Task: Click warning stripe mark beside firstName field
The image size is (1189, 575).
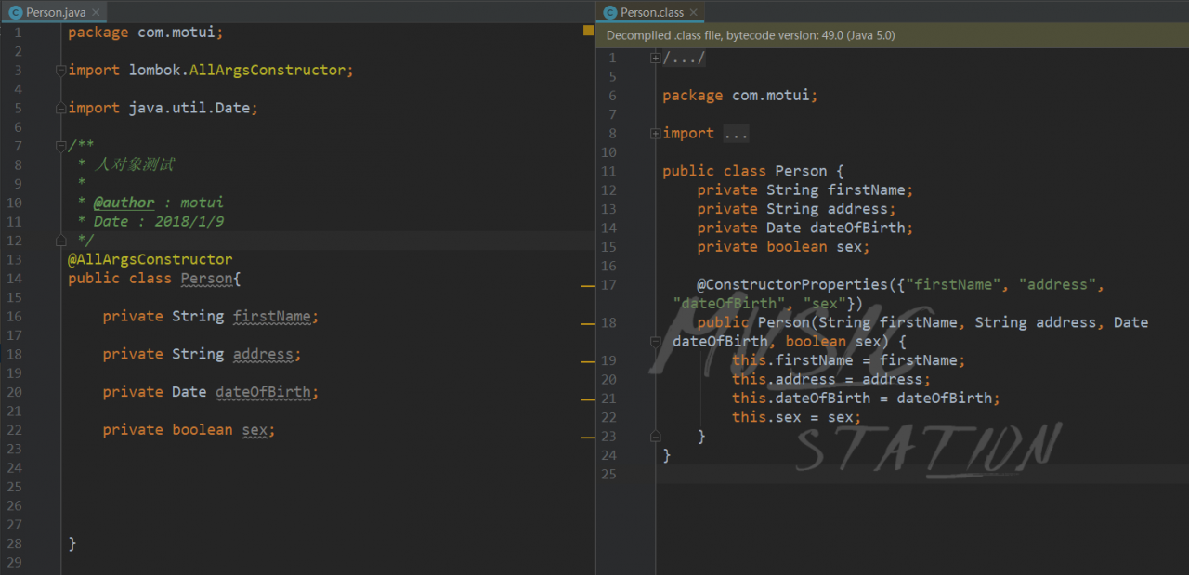Action: pos(588,324)
